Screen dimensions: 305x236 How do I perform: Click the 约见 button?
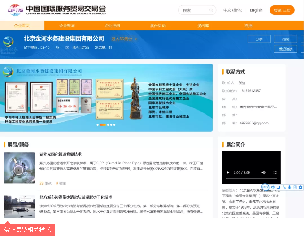pos(286,39)
